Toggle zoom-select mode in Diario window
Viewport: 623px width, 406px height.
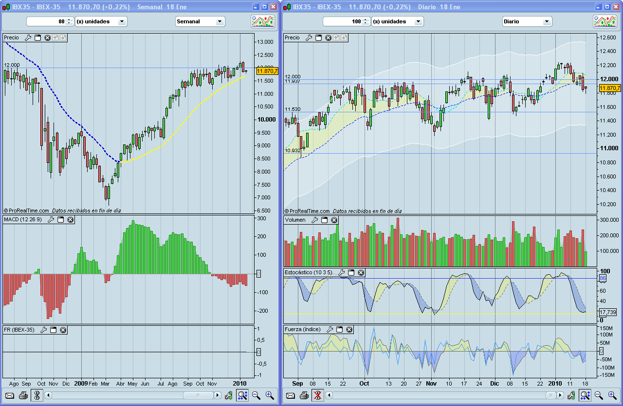coord(585,395)
